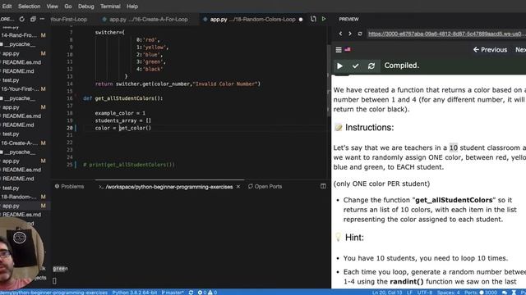Switch git branch from master
The width and height of the screenshot is (526, 295).
pyautogui.click(x=173, y=293)
